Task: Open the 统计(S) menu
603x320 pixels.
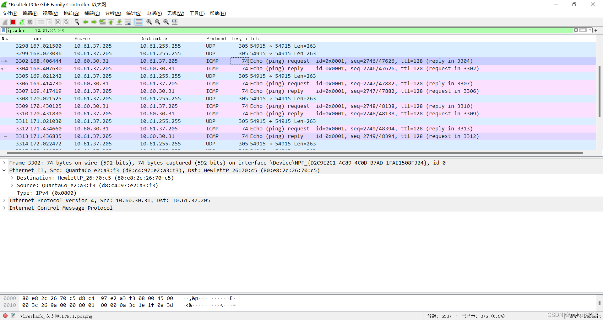Action: pyautogui.click(x=134, y=13)
